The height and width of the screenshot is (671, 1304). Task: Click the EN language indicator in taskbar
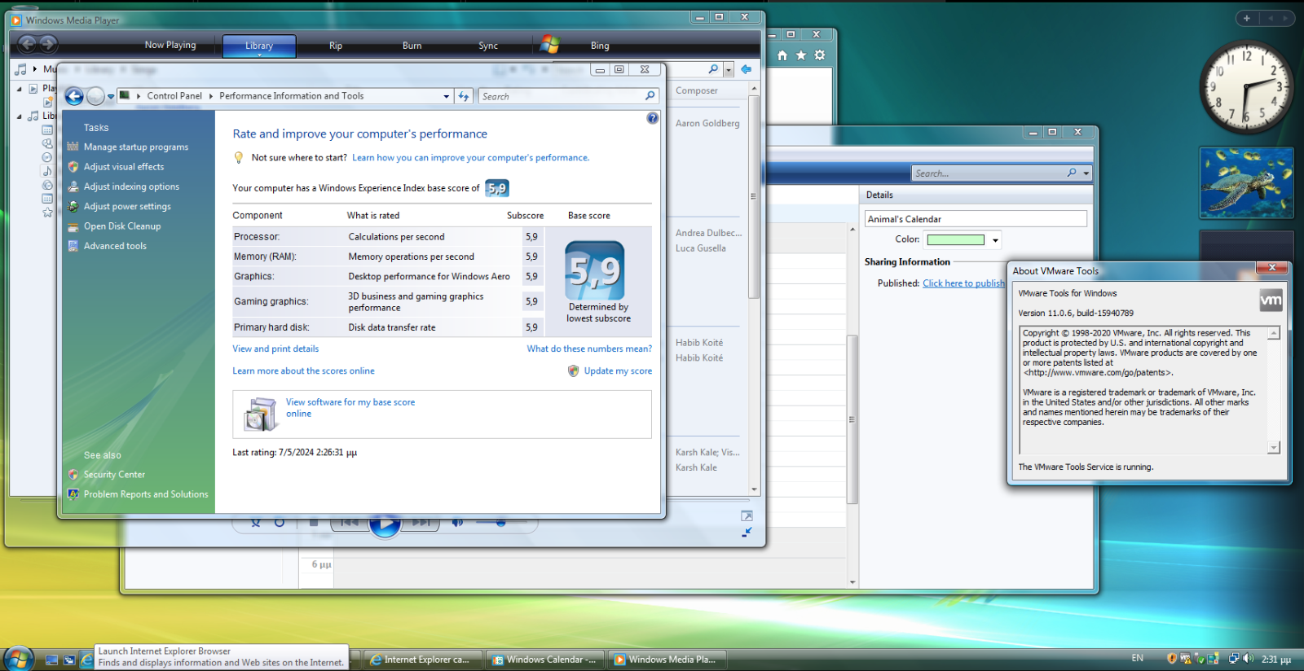pos(1138,659)
